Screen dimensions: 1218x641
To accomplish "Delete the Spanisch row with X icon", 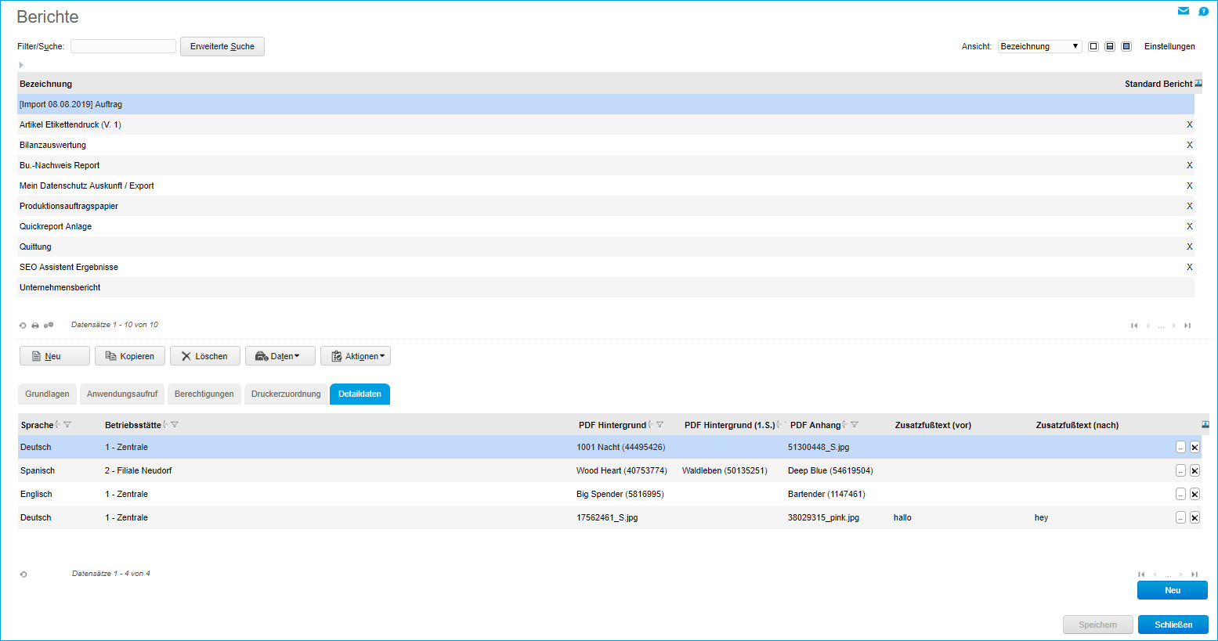I will [1195, 470].
